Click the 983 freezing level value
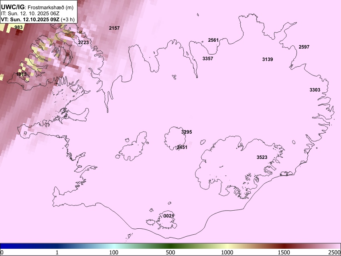 (18, 27)
